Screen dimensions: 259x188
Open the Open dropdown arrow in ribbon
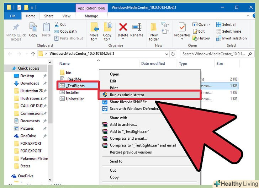(x=210, y=25)
